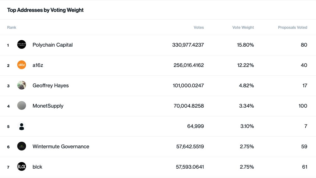This screenshot has width=316, height=178.
Task: Select Geoffrey Hayes name in list
Action: pos(50,85)
